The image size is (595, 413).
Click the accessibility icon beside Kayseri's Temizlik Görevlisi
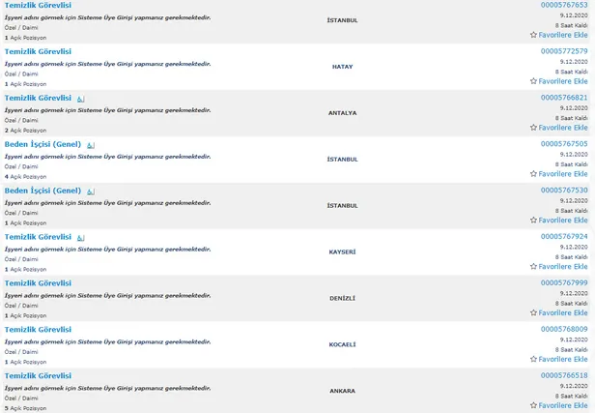coord(80,238)
